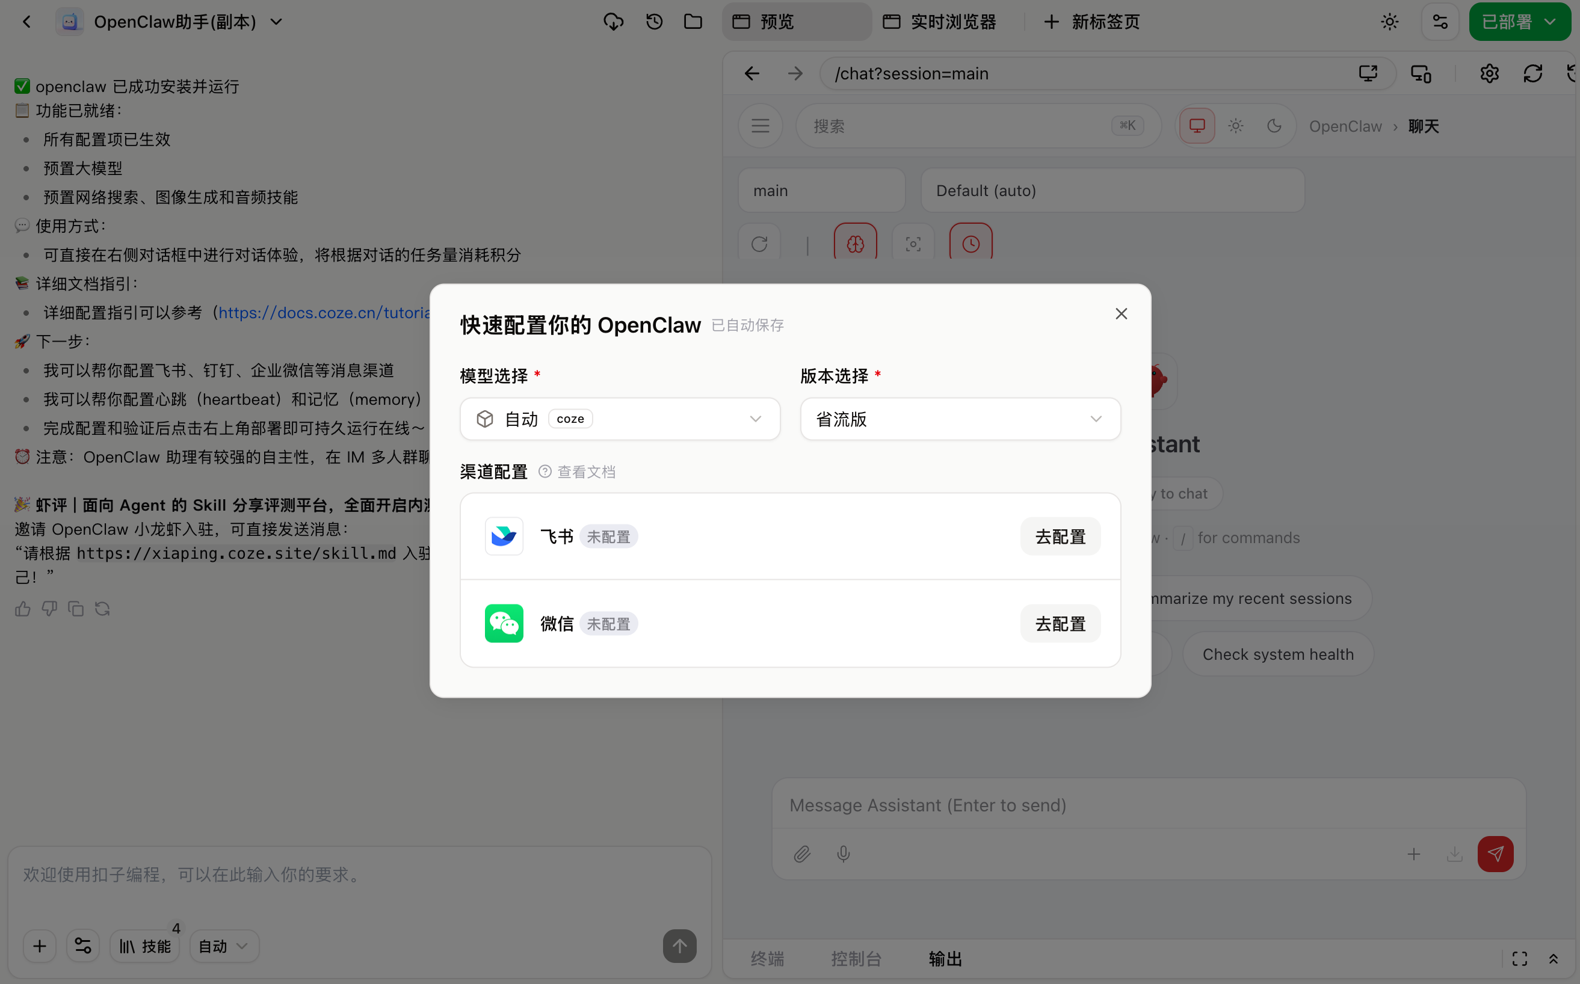Click the open-in-external-screen icon in address bar
The height and width of the screenshot is (984, 1580).
tap(1368, 73)
